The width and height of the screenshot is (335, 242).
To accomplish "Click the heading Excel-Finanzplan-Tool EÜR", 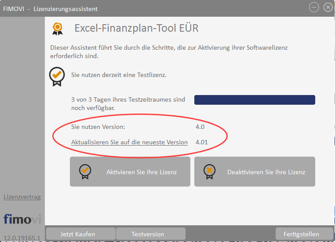I will click(x=136, y=28).
